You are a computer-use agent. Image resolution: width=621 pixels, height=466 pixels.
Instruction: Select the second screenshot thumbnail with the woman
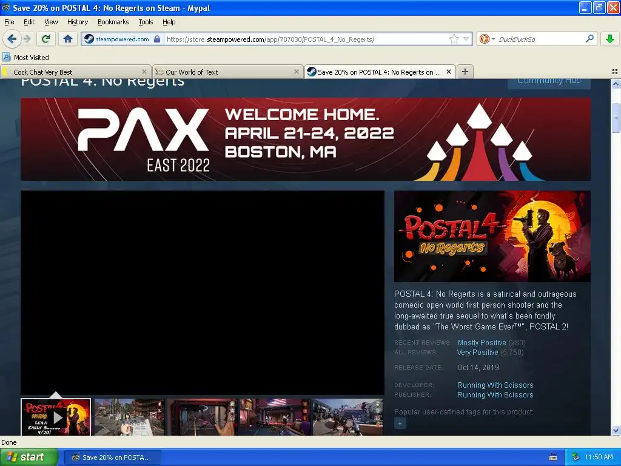129,417
